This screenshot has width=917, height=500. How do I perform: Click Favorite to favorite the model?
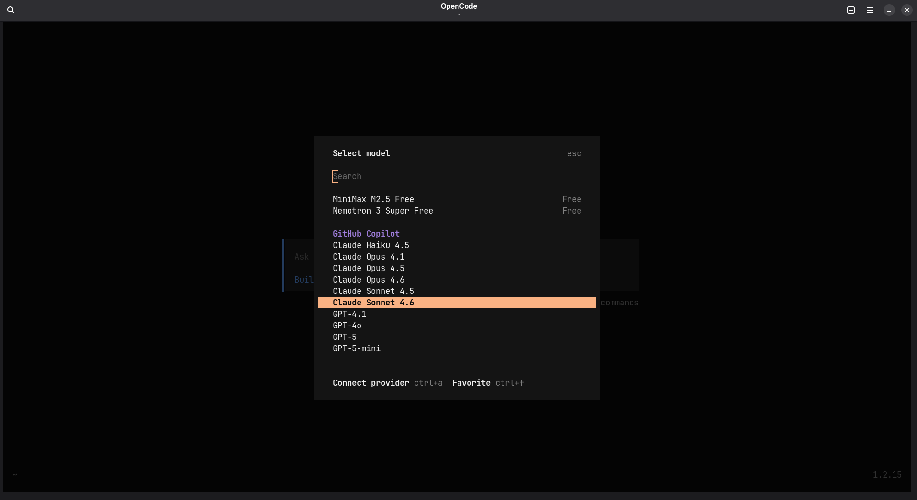click(471, 383)
